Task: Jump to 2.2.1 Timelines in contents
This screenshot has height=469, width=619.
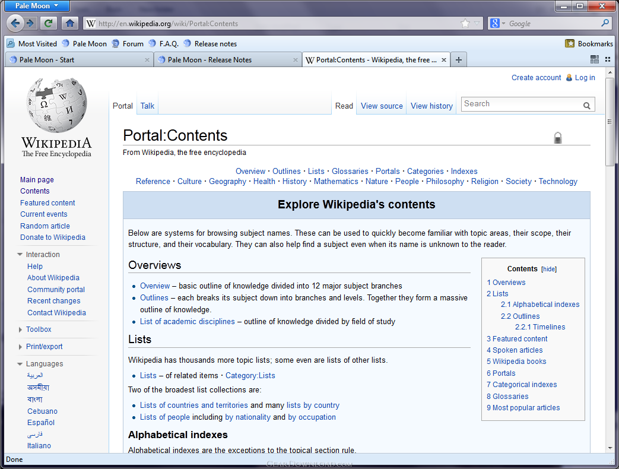Action: [x=540, y=327]
